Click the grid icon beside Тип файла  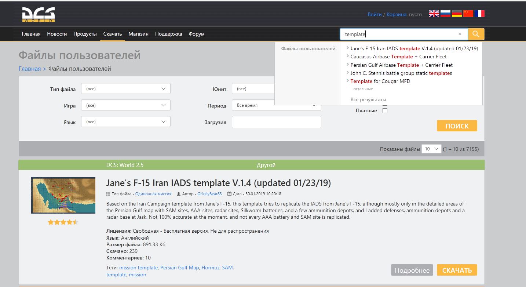pyautogui.click(x=108, y=194)
